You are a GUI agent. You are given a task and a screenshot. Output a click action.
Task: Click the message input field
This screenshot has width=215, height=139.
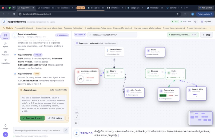click(x=38, y=131)
